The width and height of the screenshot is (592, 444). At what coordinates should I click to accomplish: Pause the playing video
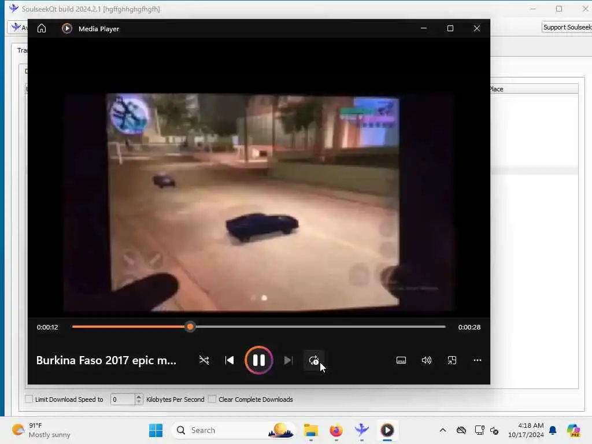[258, 360]
